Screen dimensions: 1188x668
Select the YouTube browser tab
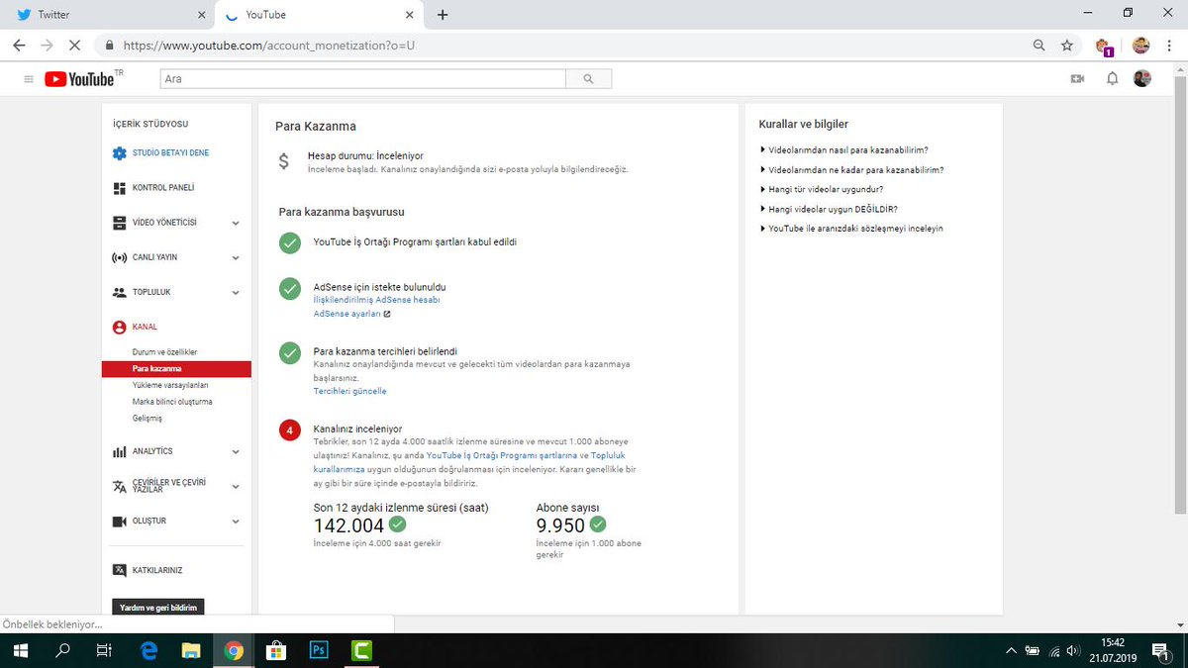(319, 16)
